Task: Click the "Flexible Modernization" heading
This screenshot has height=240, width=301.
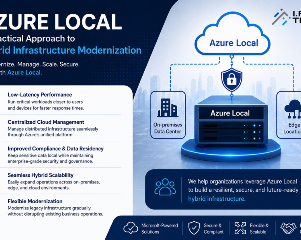Action: (35, 201)
